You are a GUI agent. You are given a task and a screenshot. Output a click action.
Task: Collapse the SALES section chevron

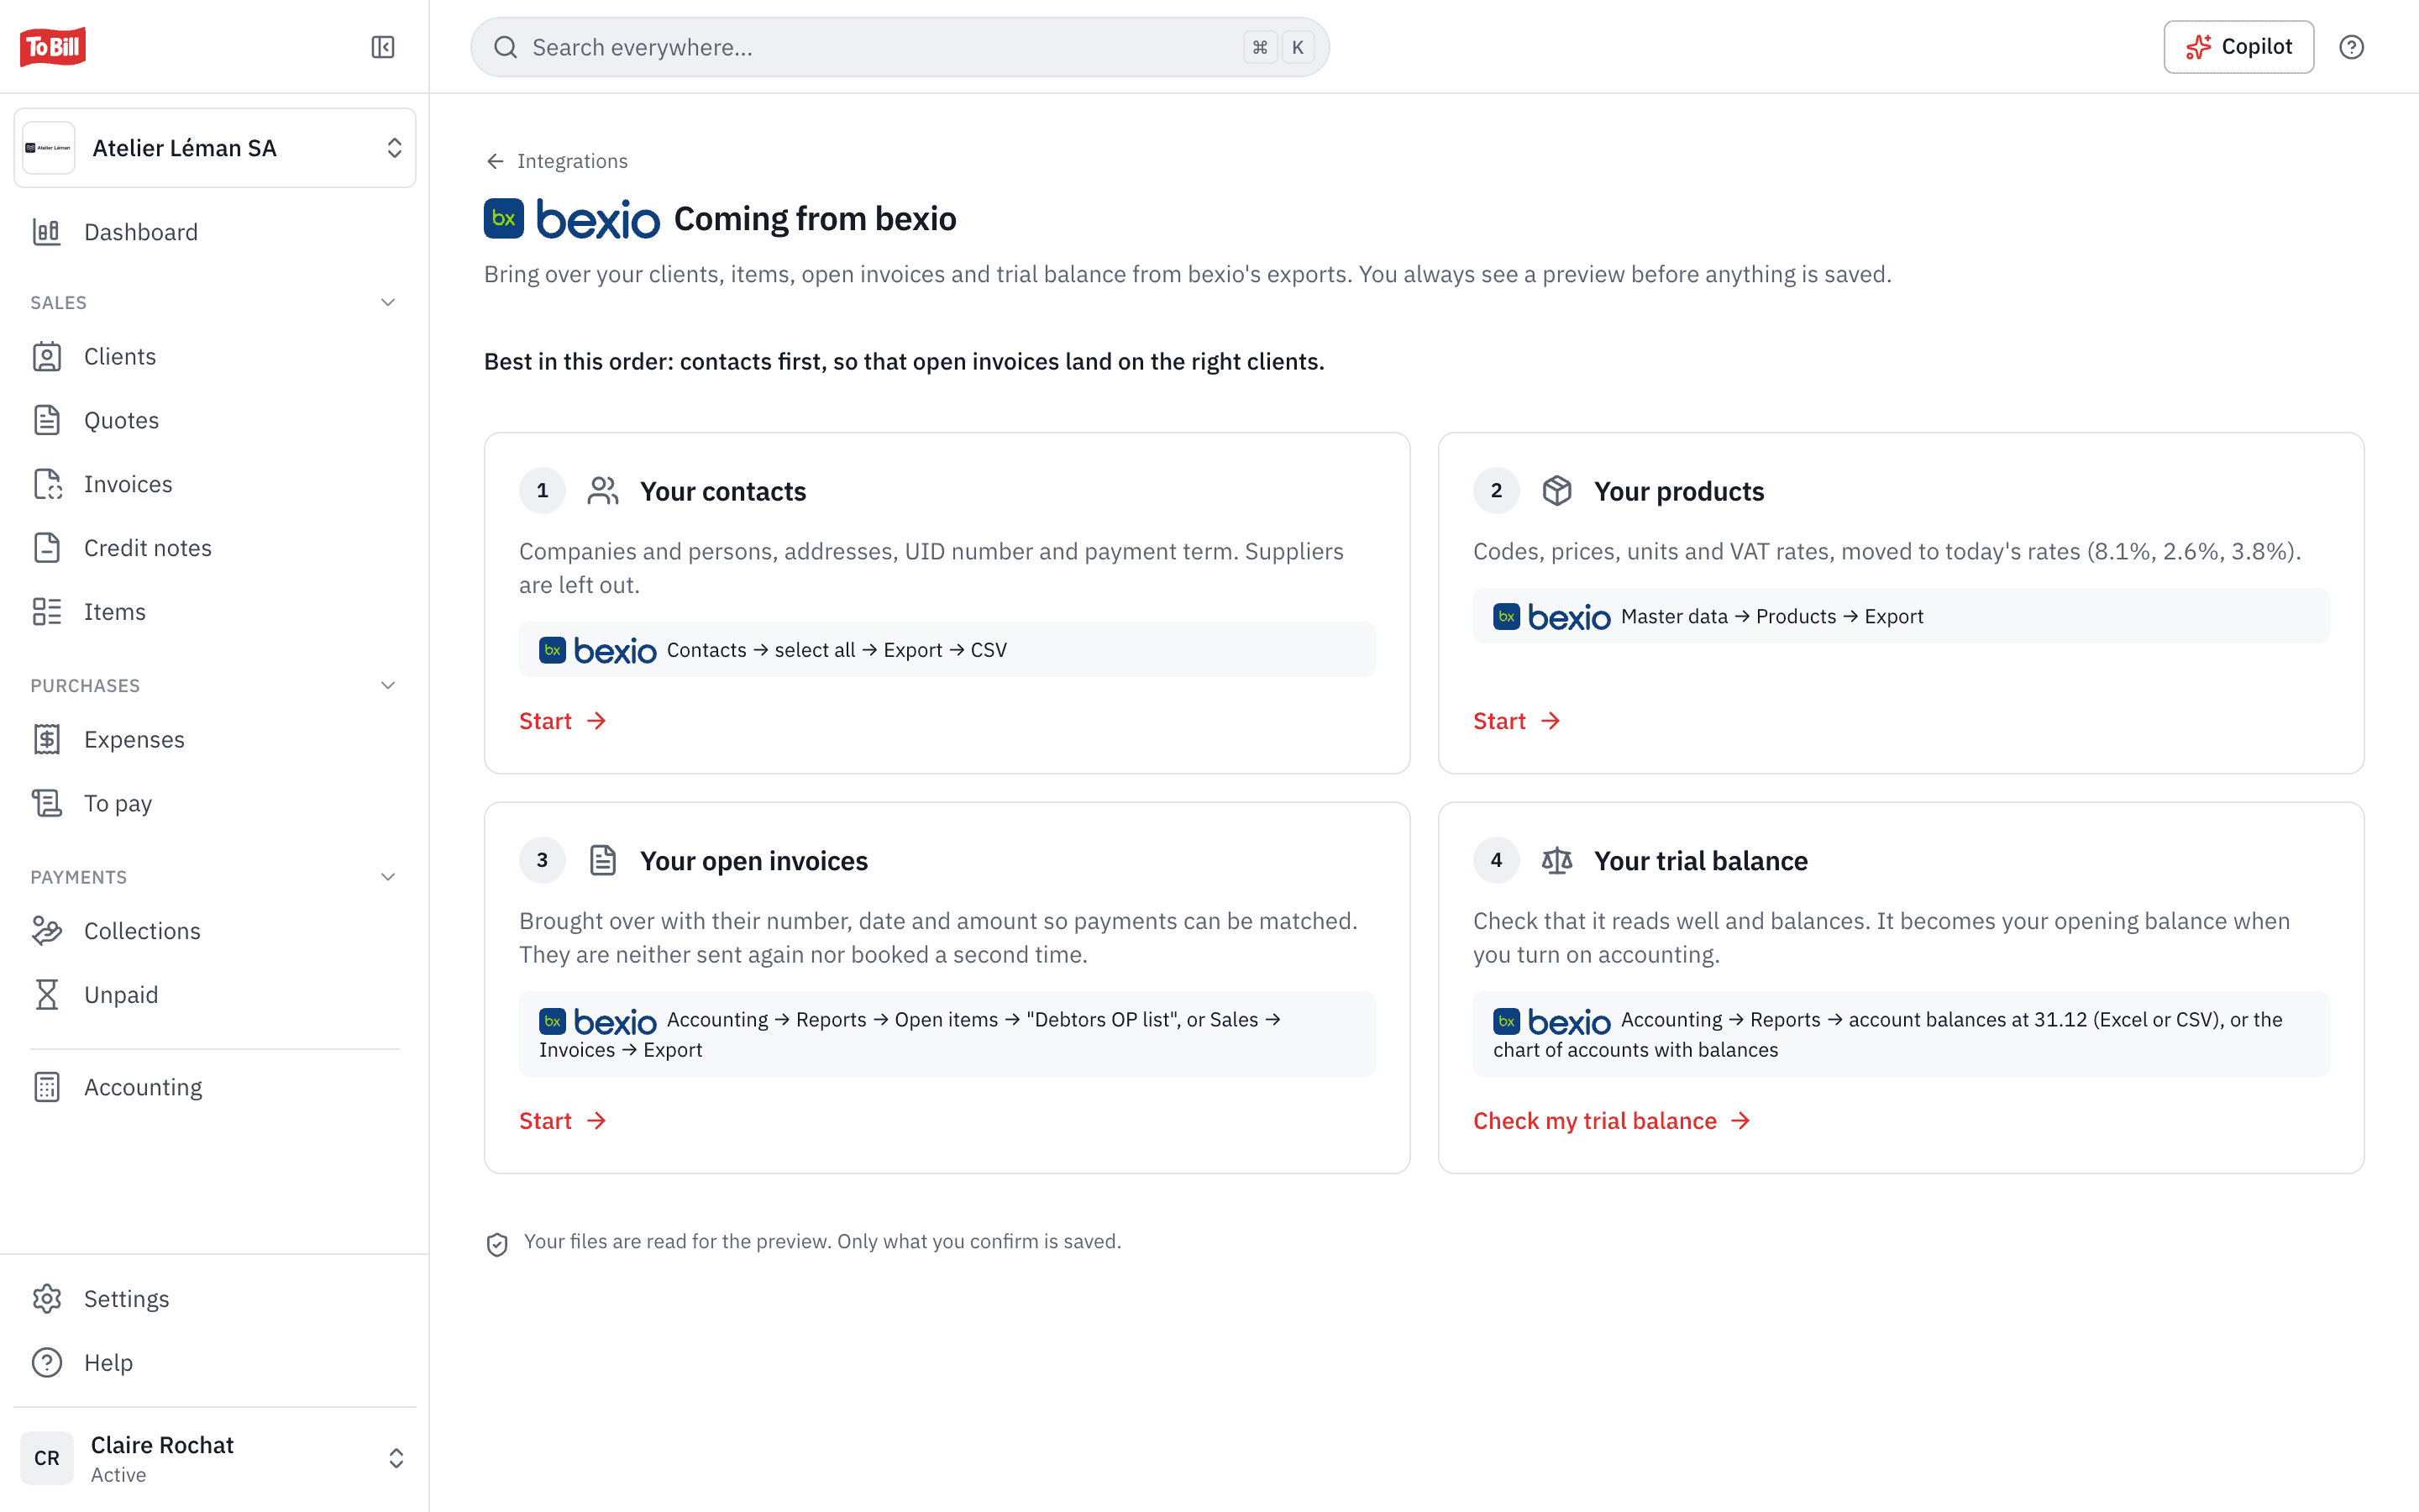[388, 302]
